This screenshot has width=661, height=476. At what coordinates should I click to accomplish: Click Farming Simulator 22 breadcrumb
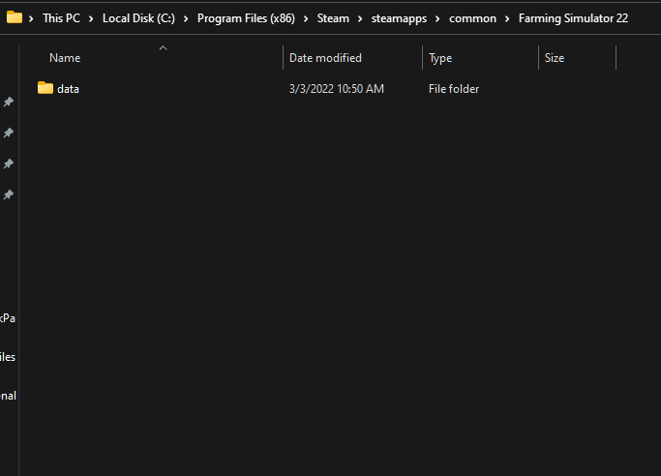[573, 18]
